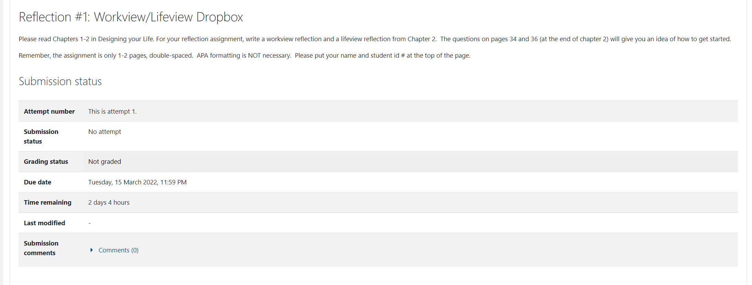Select the 'Not graded' value

[104, 161]
